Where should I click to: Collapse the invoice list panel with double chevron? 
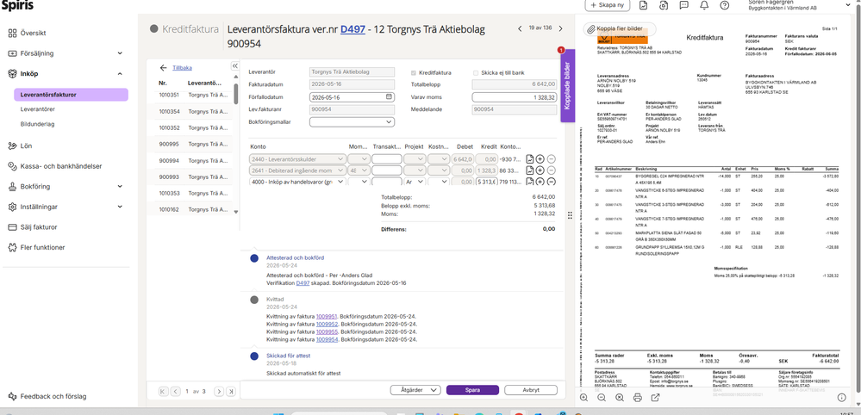[x=235, y=65]
